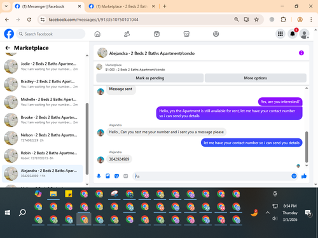Image resolution: width=318 pixels, height=238 pixels.
Task: Switch to the Messenger browser tab
Action: point(48,6)
